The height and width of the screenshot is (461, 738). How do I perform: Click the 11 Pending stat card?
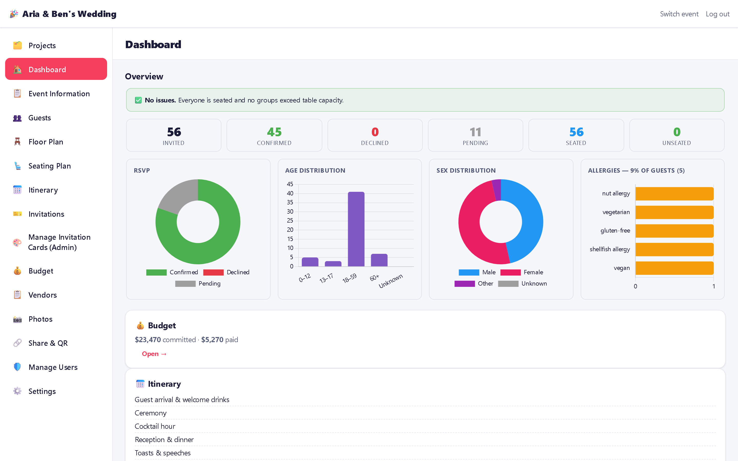click(475, 135)
